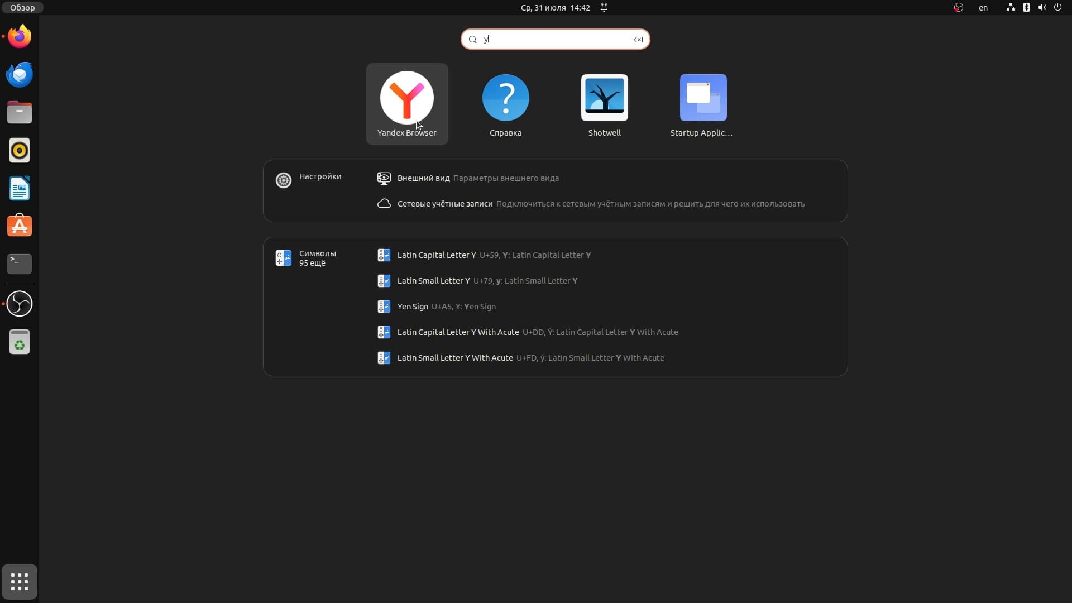Launch Rhythmbox from the dock

tap(20, 151)
